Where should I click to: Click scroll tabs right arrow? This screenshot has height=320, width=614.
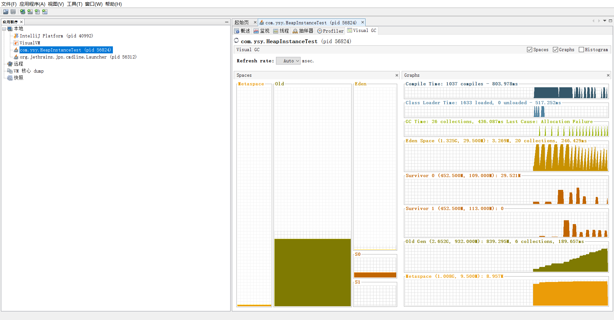[x=599, y=21]
